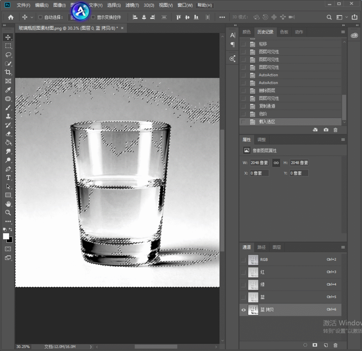Load channel as selection icon
This screenshot has width=362, height=351.
click(x=305, y=345)
